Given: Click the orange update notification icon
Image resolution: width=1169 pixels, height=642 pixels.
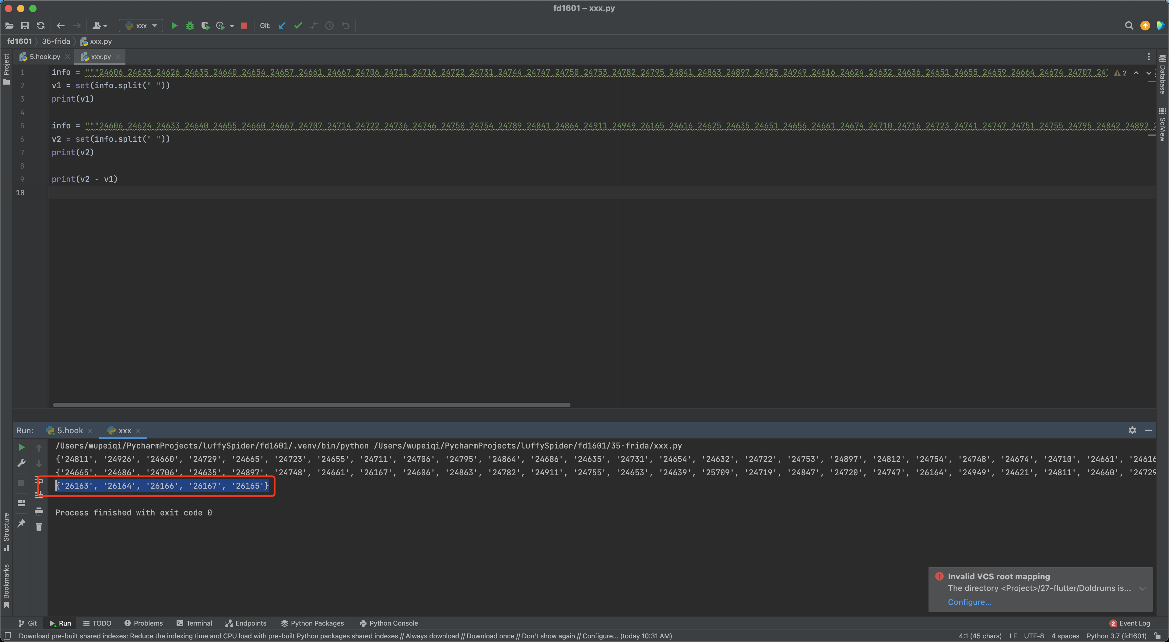Looking at the screenshot, I should (x=1145, y=26).
